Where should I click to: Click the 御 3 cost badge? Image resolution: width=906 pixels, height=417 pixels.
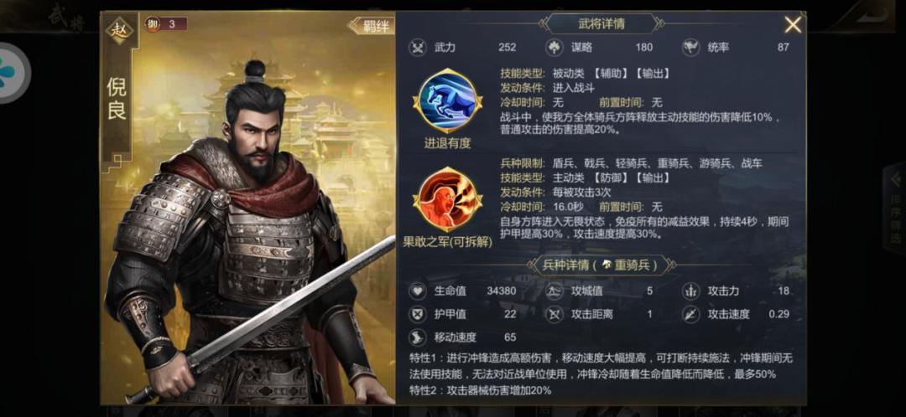[165, 24]
